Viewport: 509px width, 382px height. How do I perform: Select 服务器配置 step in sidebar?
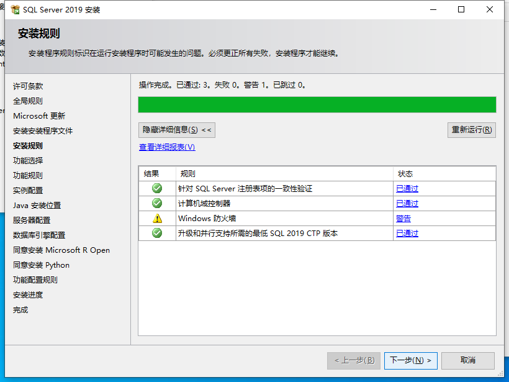coord(32,221)
